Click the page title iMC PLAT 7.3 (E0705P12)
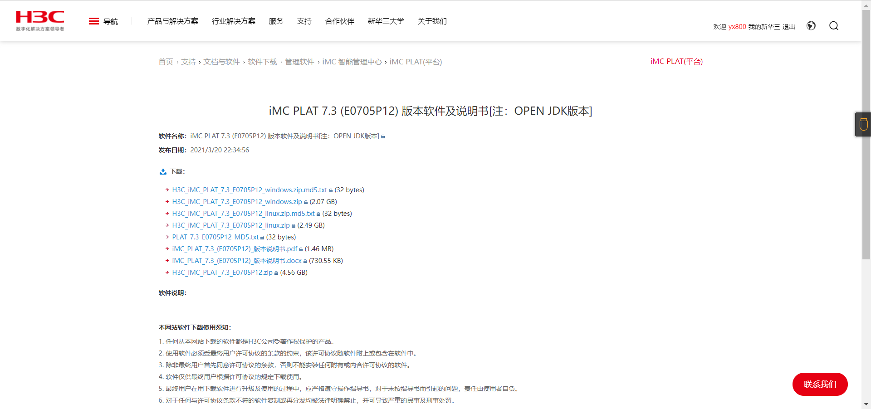871x409 pixels. pos(431,111)
